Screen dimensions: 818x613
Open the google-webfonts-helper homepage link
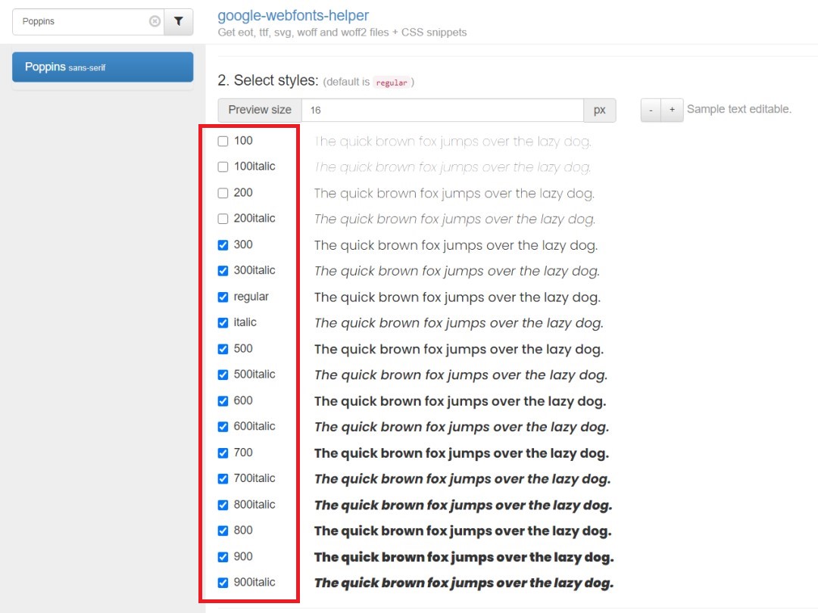click(294, 15)
